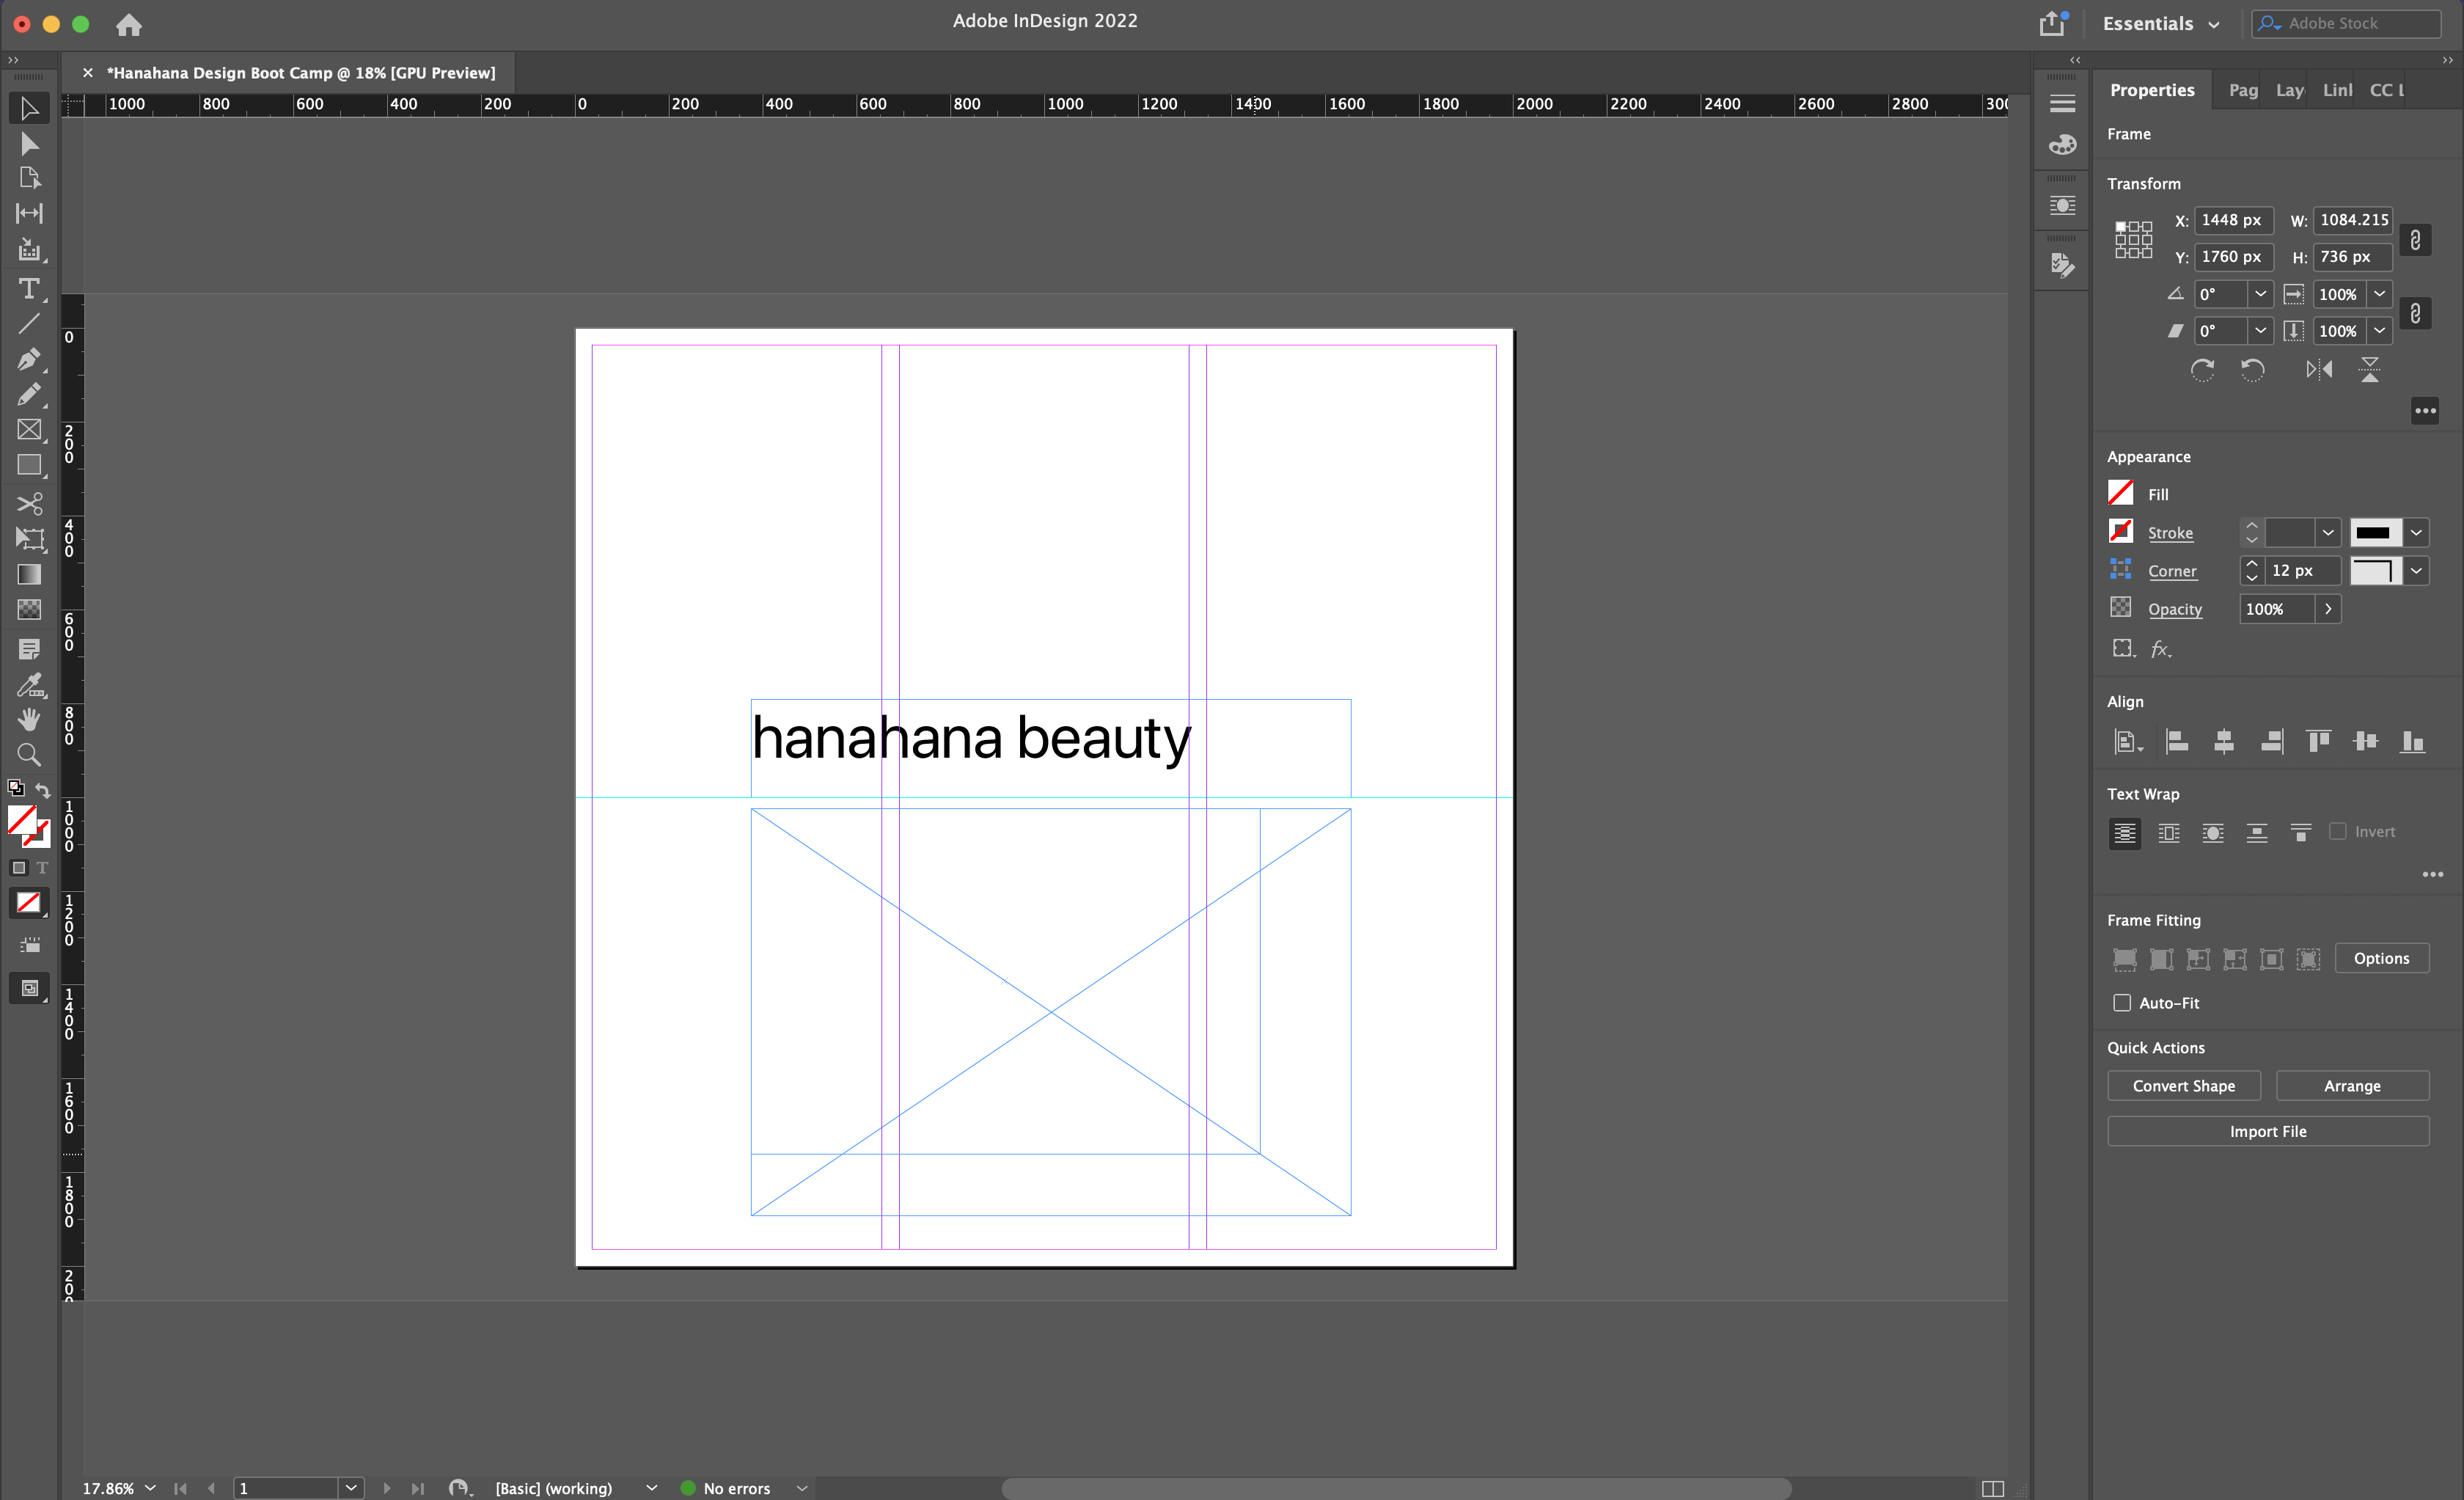
Task: Toggle constrain width and height proportions
Action: point(2415,239)
